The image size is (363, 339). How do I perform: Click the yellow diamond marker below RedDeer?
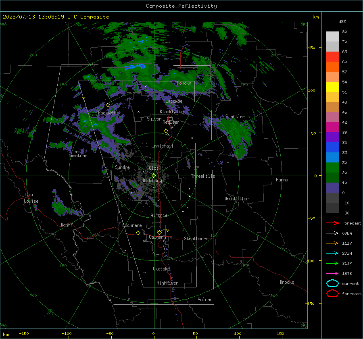[166, 131]
